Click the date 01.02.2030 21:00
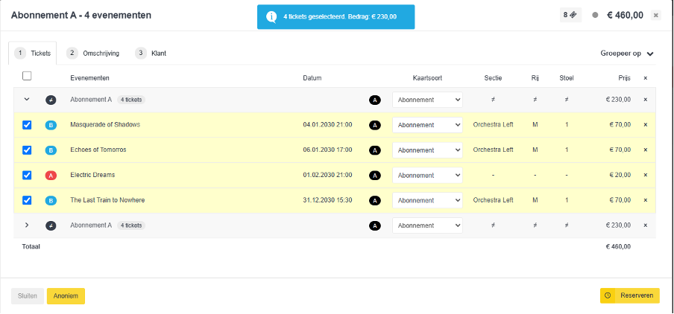The image size is (674, 314). click(327, 175)
